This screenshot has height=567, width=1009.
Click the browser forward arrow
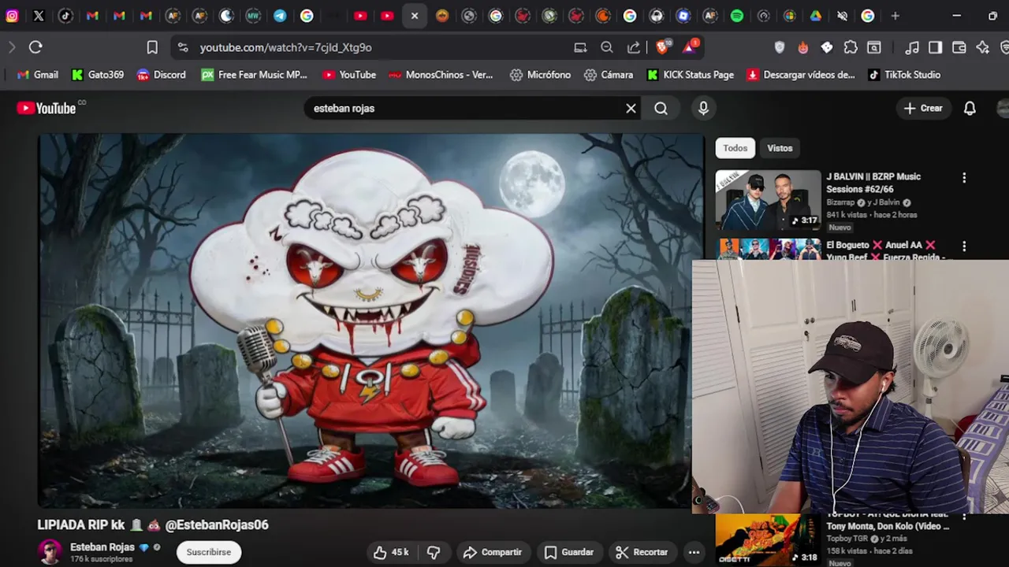pos(11,47)
